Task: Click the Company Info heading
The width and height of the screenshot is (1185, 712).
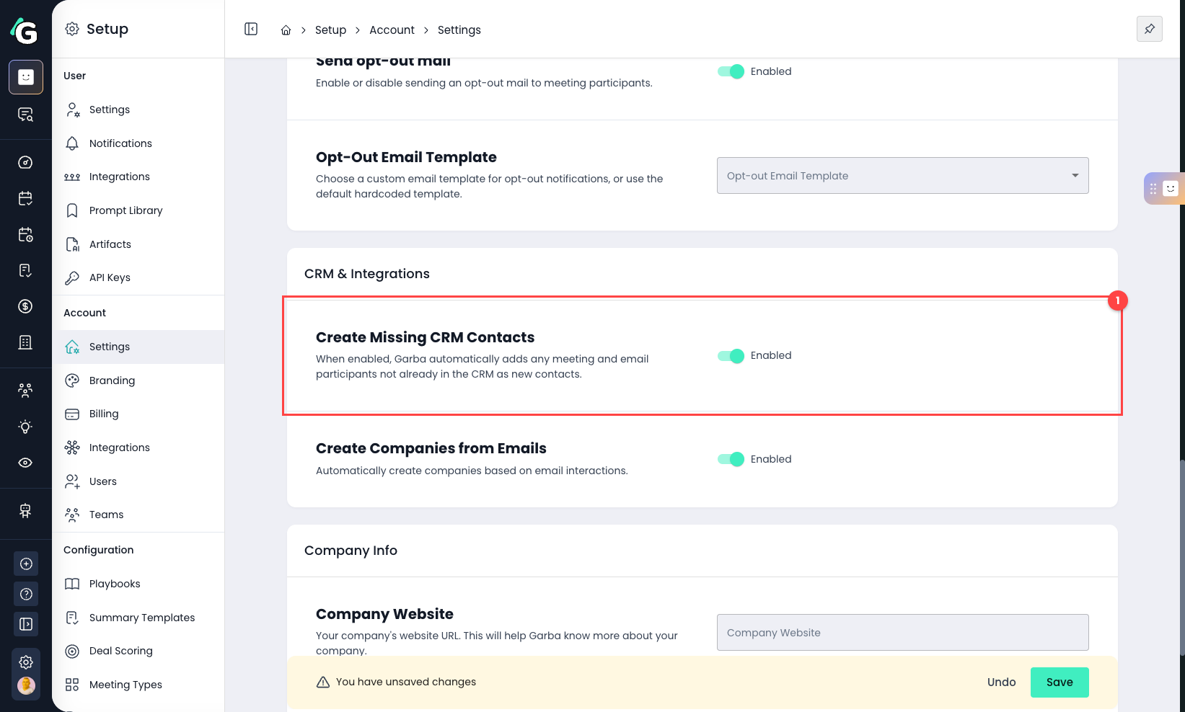Action: point(351,551)
